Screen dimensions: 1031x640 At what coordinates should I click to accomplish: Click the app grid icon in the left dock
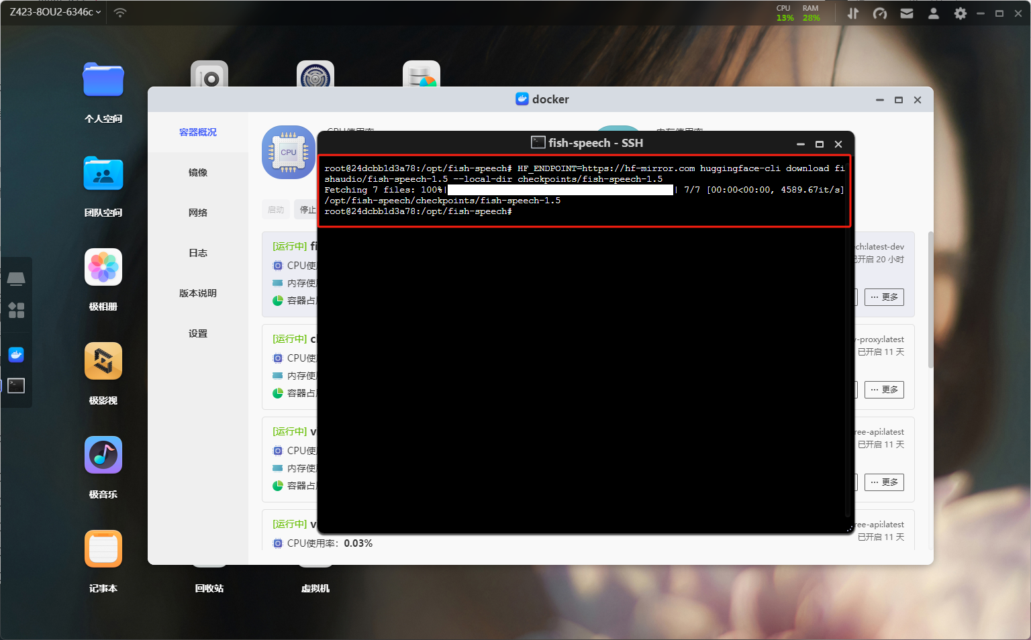[x=16, y=310]
